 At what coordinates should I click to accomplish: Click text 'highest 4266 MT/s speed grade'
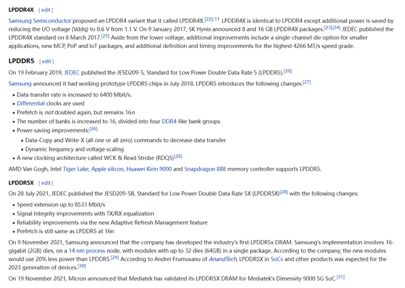314,46
